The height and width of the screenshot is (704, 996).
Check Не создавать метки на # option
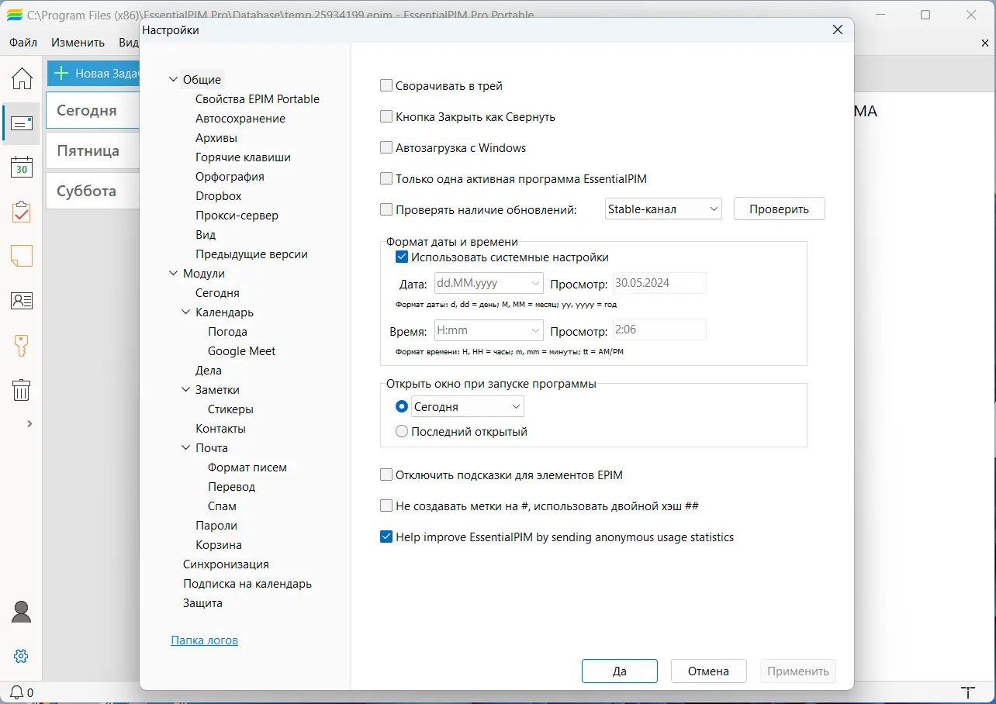(x=386, y=506)
